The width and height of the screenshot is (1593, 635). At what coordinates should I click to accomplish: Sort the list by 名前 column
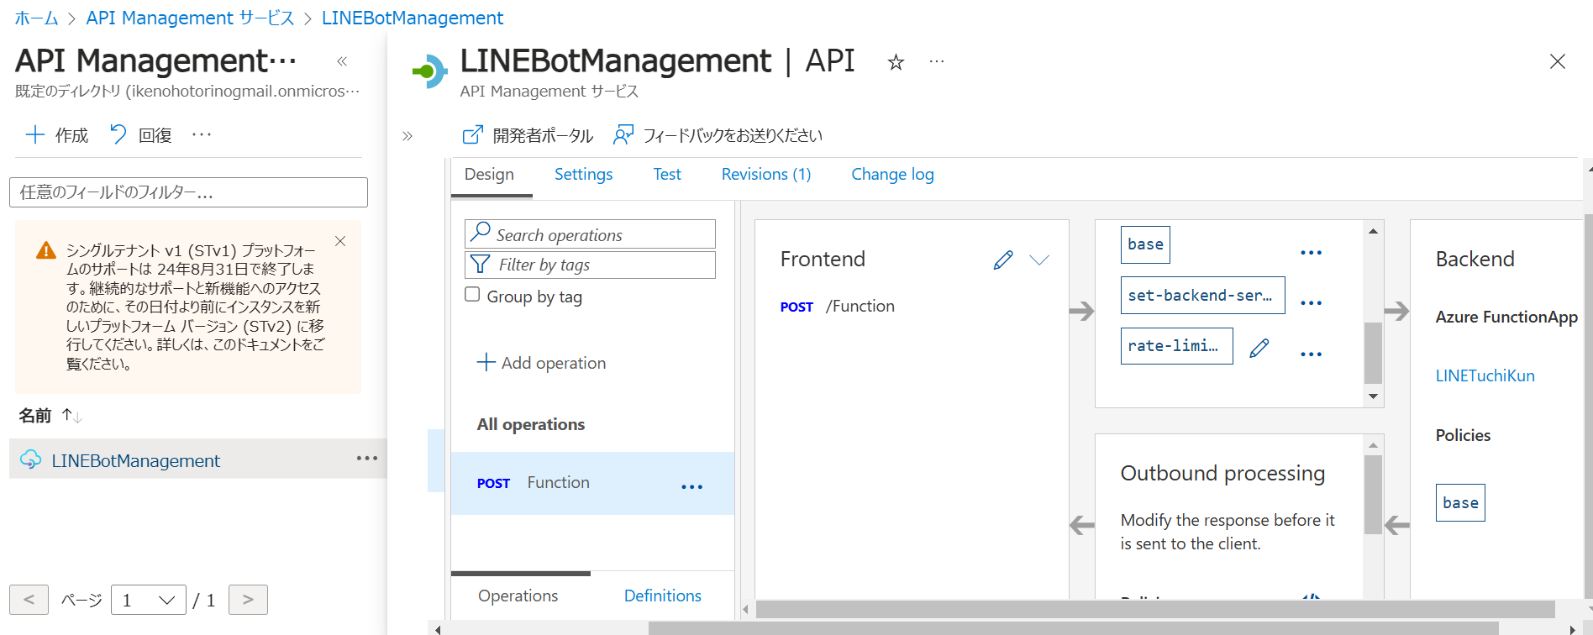pyautogui.click(x=50, y=415)
